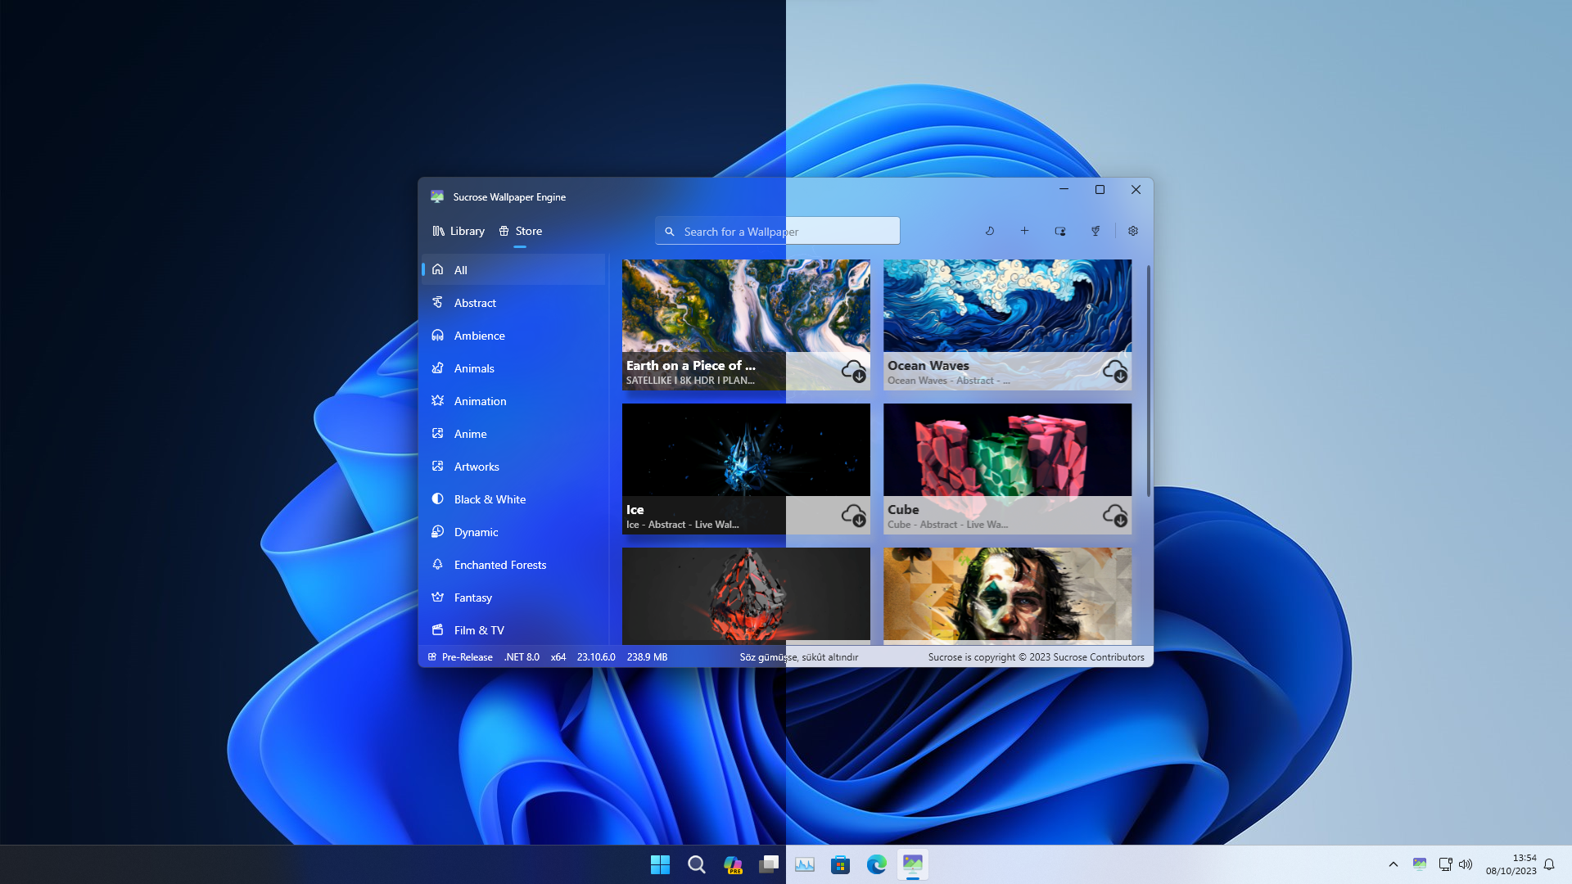This screenshot has width=1572, height=884.
Task: Select the Anime category in sidebar
Action: 470,433
